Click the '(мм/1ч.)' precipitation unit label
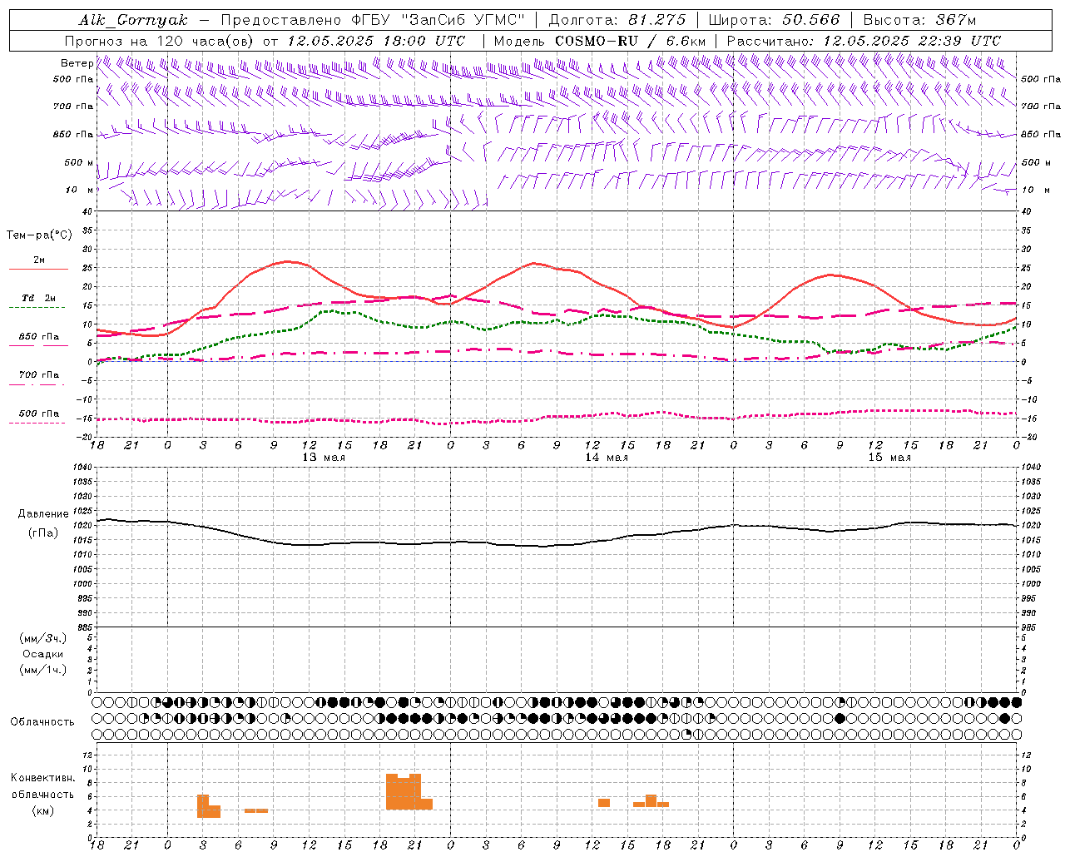This screenshot has width=1065, height=852. pos(42,670)
